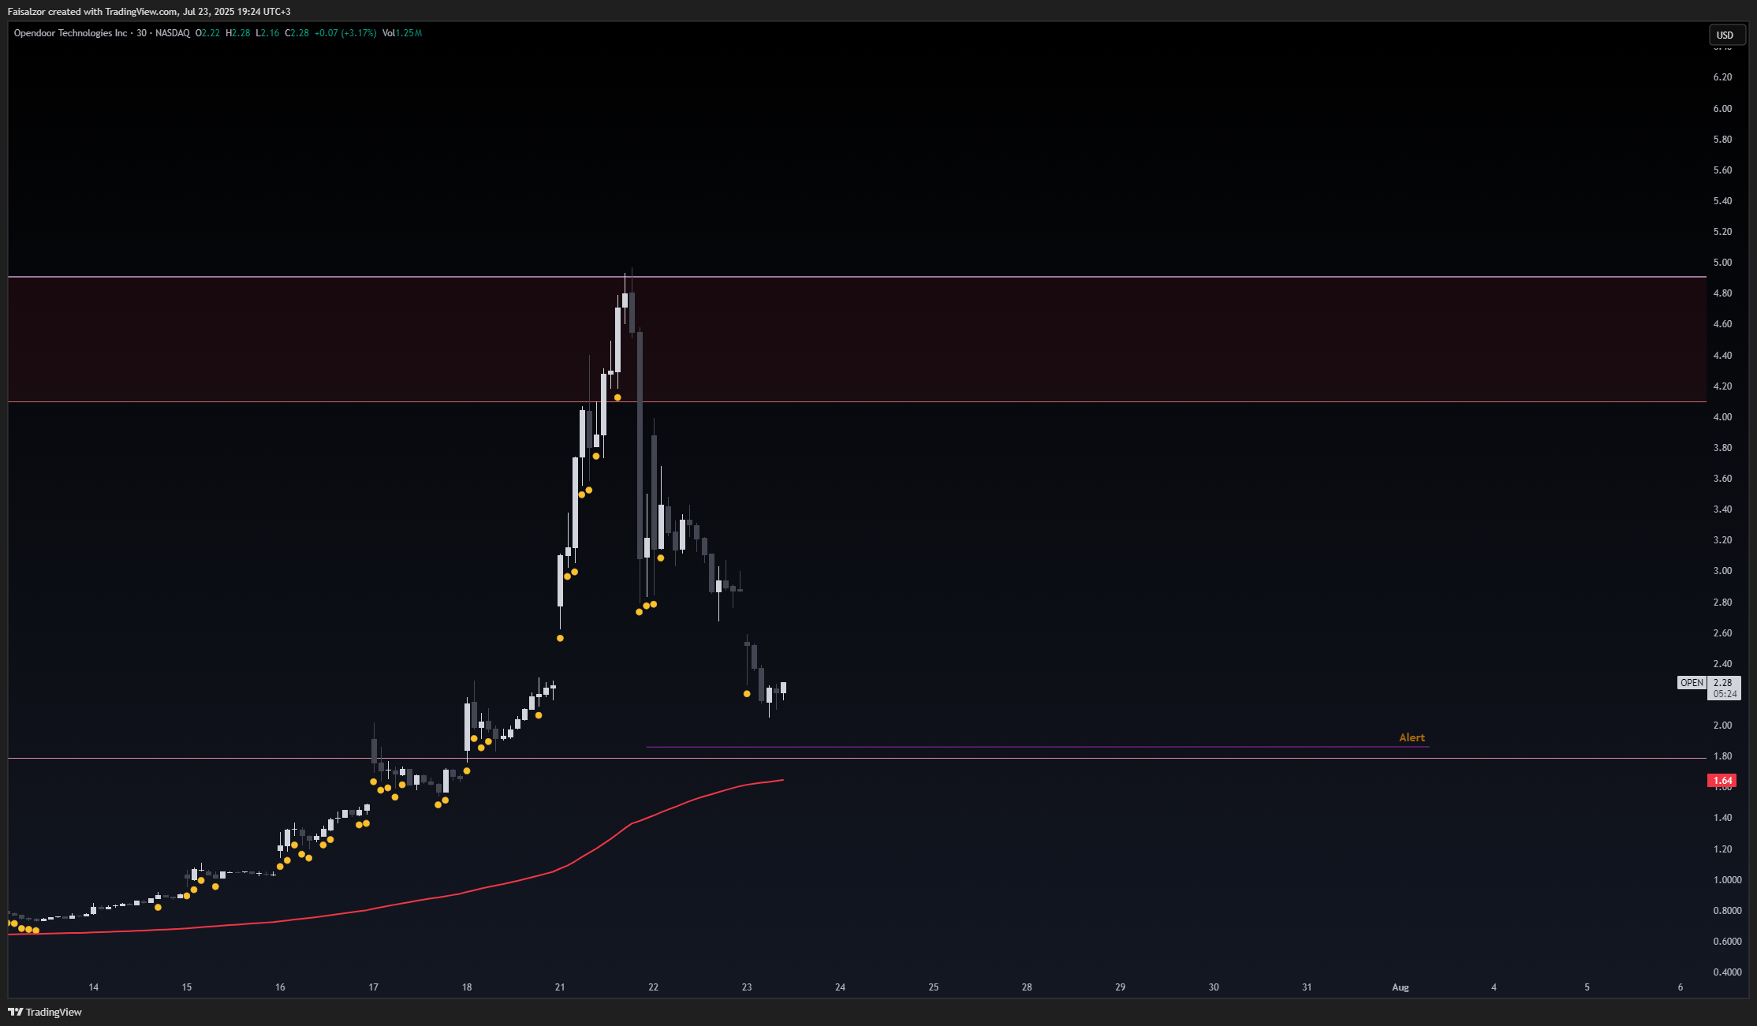Click the 5.60 price axis label
1757x1026 pixels.
pyautogui.click(x=1722, y=170)
